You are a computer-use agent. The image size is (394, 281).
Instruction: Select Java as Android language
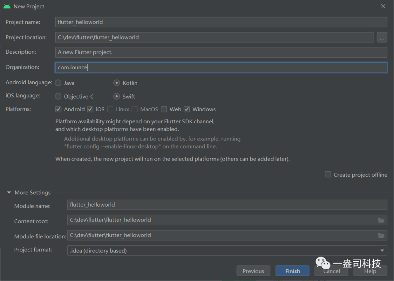point(58,83)
